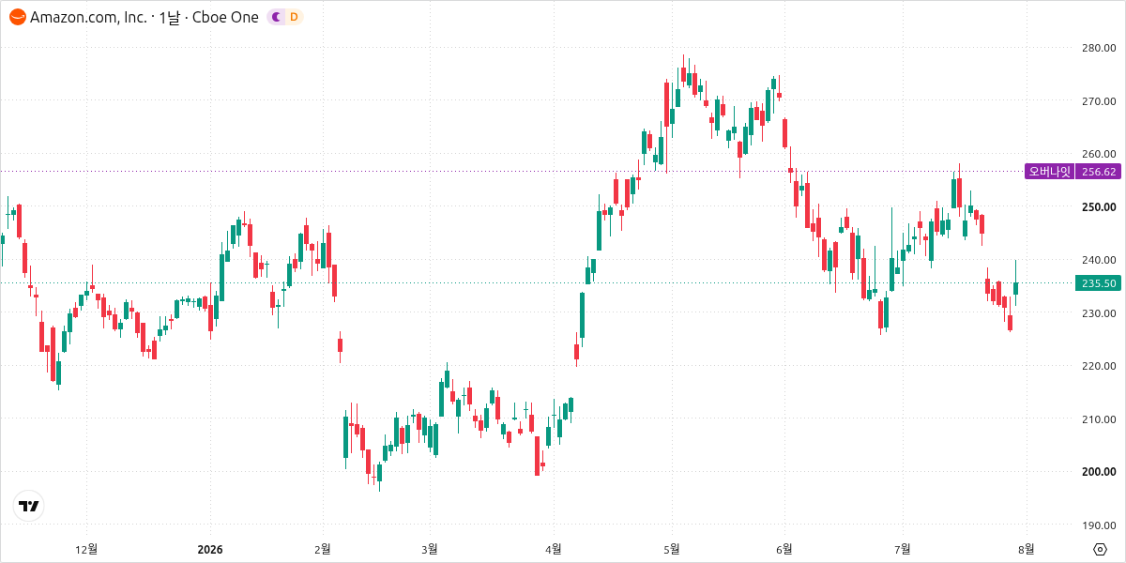
Task: Click the 3월 time axis label
Action: [430, 549]
